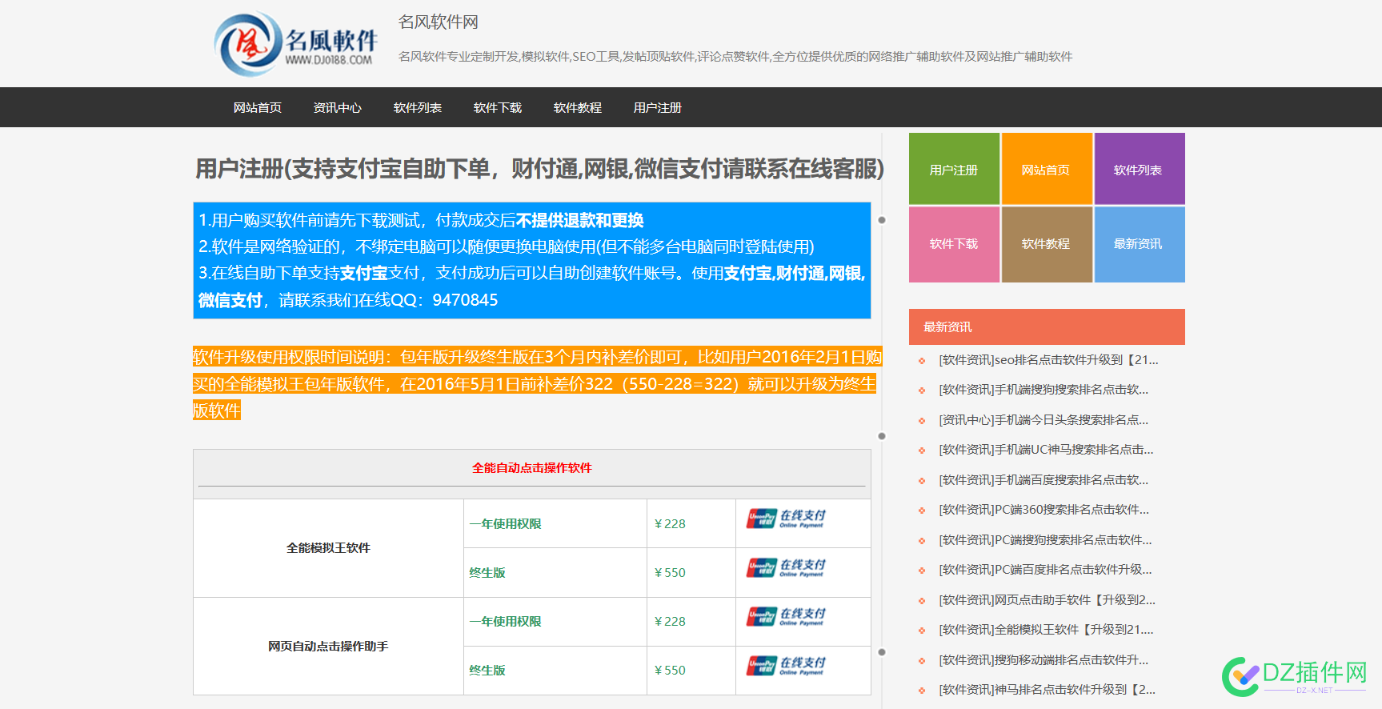Open 软件列表 in the dark navigation bar
This screenshot has height=709, width=1382.
418,107
